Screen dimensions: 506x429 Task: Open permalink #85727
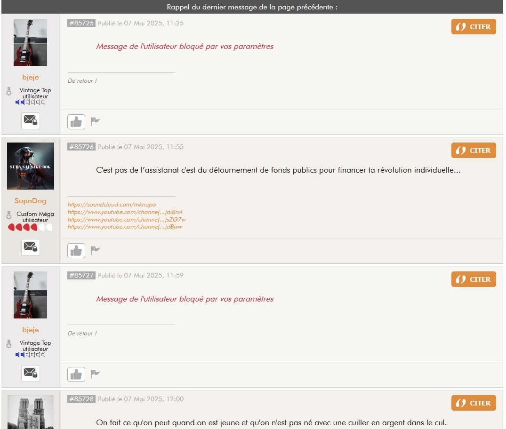[81, 275]
